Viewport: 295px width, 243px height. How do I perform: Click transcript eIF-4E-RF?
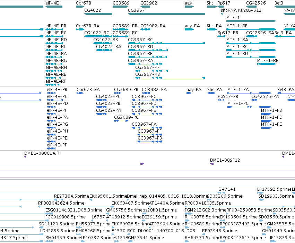[x=56, y=81]
